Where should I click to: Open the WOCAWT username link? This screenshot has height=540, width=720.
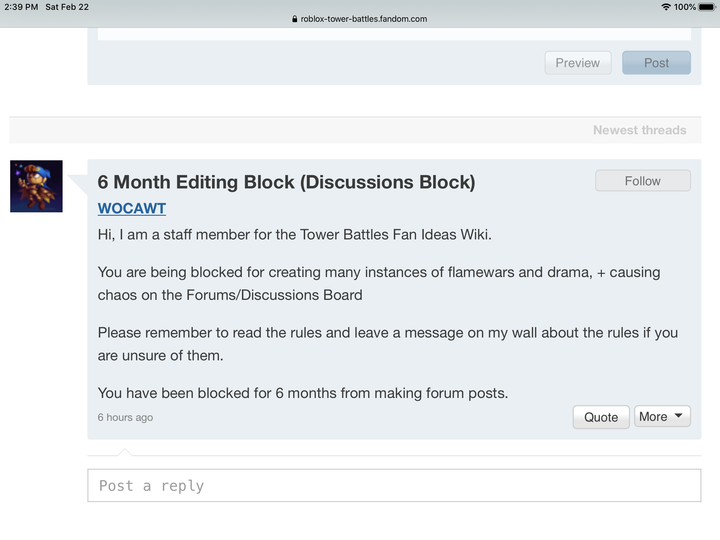(132, 208)
